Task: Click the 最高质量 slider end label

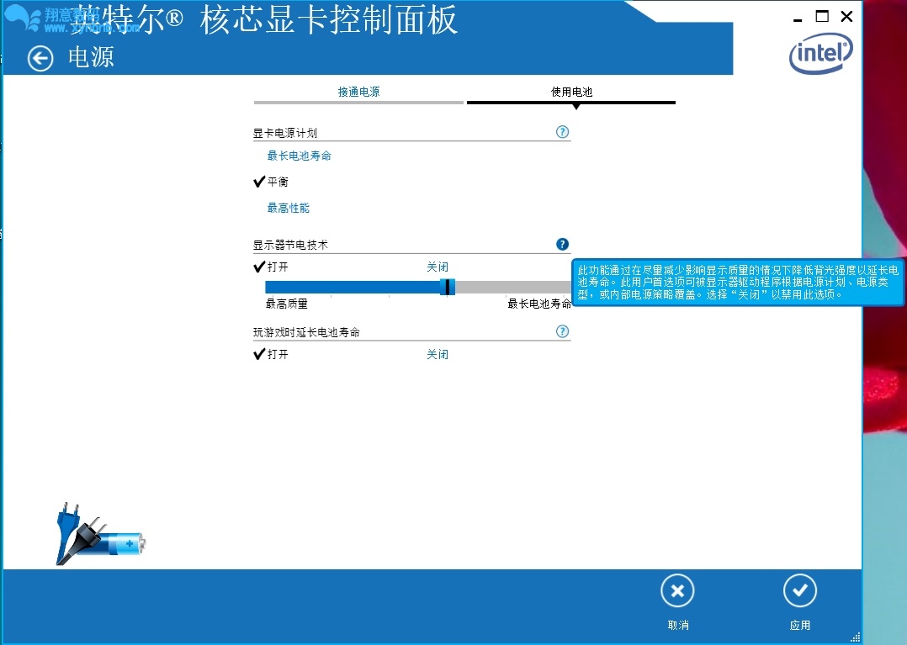Action: point(287,304)
